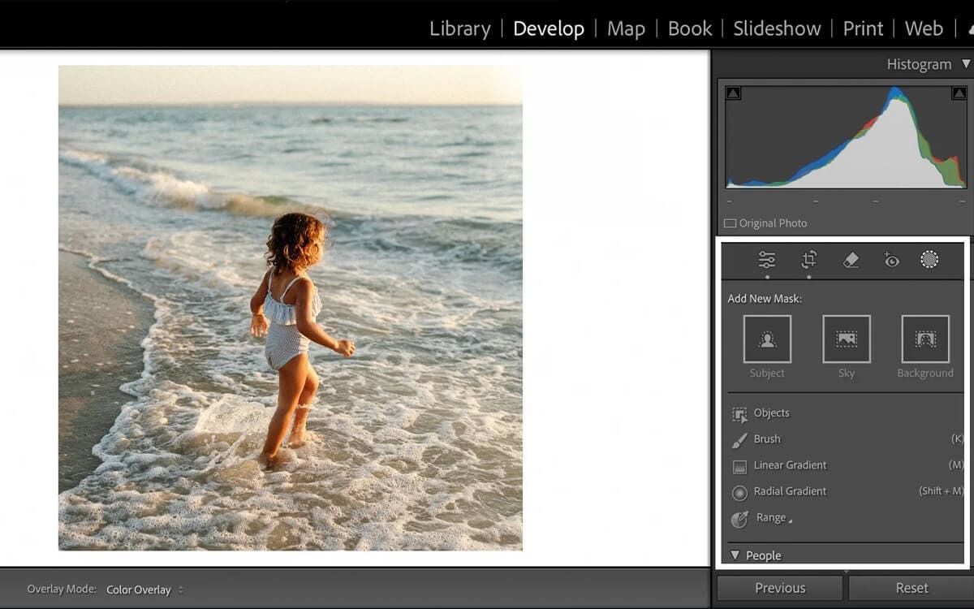Toggle the Original Photo checkbox
974x609 pixels.
tap(730, 223)
